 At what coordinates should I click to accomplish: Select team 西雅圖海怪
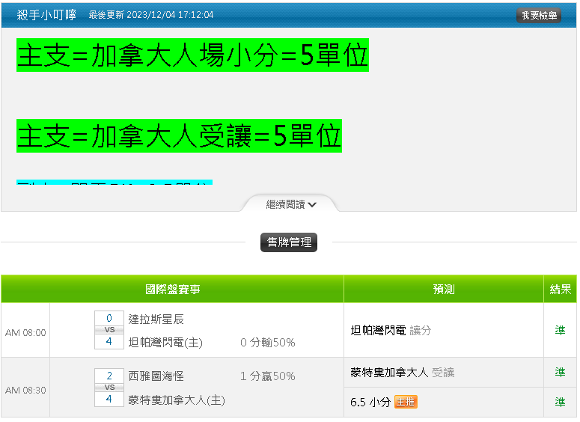pyautogui.click(x=156, y=376)
